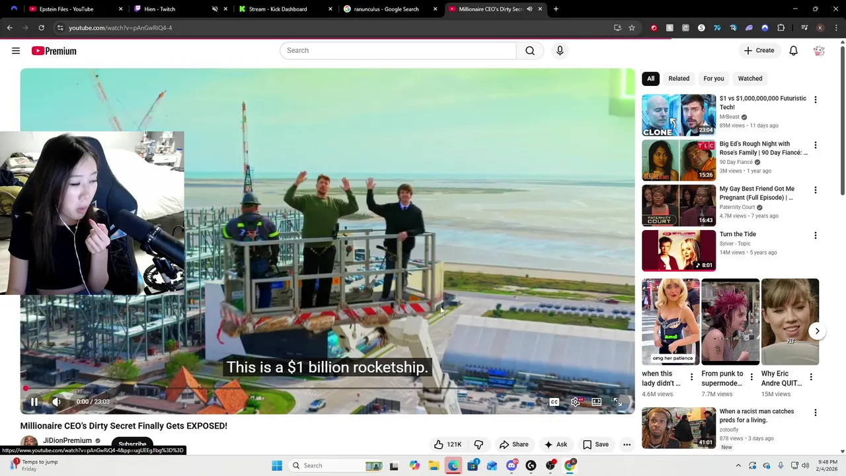Like the video with 121K likes
The width and height of the screenshot is (846, 476).
(x=447, y=444)
